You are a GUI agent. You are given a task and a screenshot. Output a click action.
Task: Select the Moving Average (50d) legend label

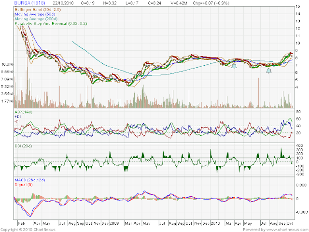pyautogui.click(x=35, y=14)
